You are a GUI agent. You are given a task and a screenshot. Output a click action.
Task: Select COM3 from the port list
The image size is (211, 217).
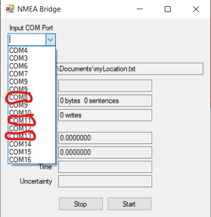pos(32,58)
